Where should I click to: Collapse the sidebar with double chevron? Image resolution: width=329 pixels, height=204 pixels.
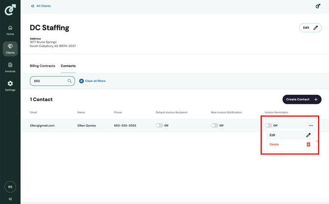(x=10, y=199)
